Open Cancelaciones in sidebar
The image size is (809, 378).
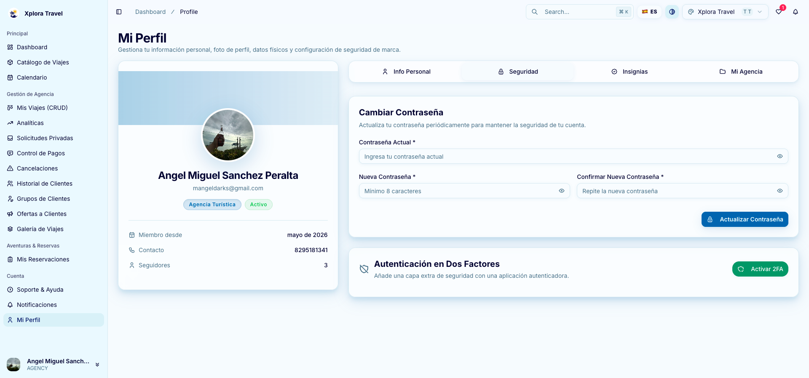[54, 168]
